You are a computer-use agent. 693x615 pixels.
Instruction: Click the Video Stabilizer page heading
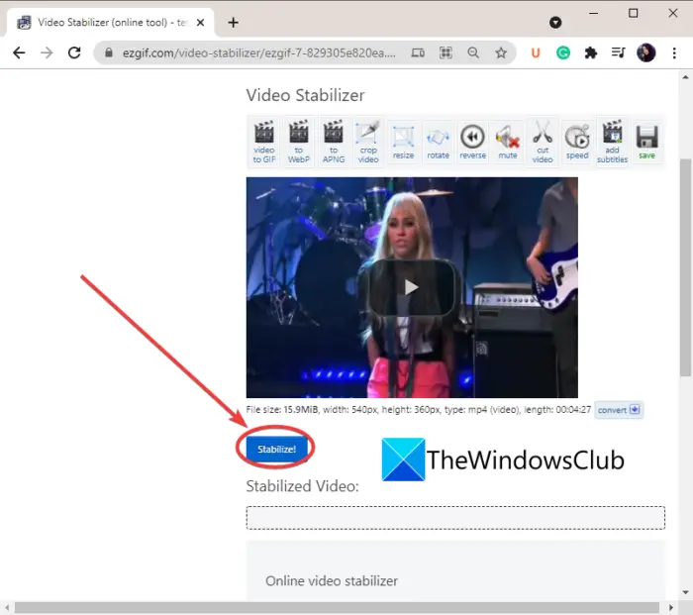pos(305,95)
